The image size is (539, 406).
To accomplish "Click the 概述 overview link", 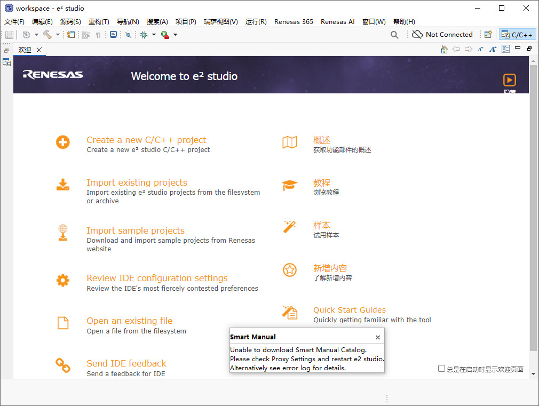I will 322,140.
